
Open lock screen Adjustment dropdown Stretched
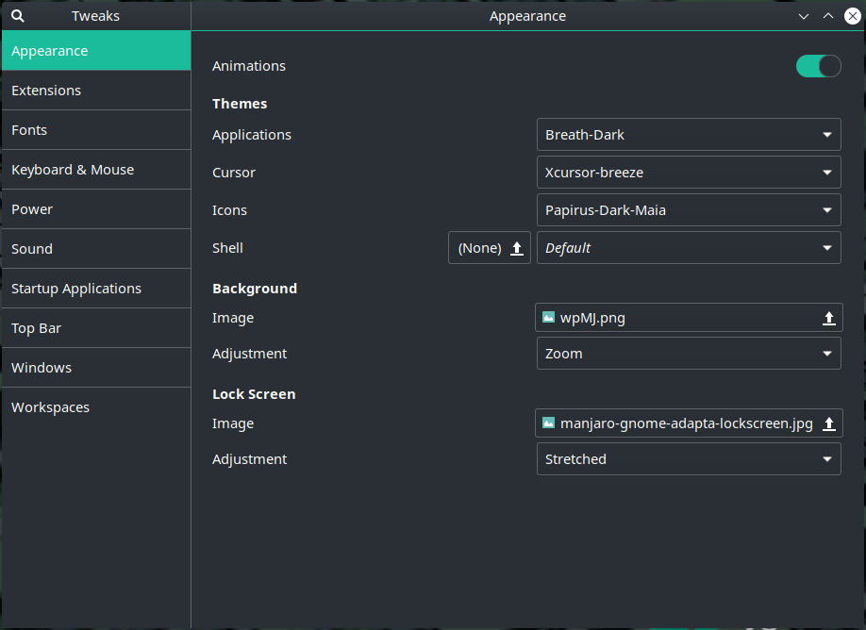(x=689, y=459)
